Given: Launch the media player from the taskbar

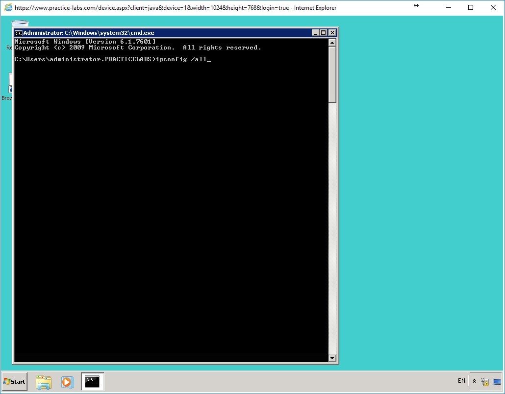Looking at the screenshot, I should pyautogui.click(x=67, y=382).
